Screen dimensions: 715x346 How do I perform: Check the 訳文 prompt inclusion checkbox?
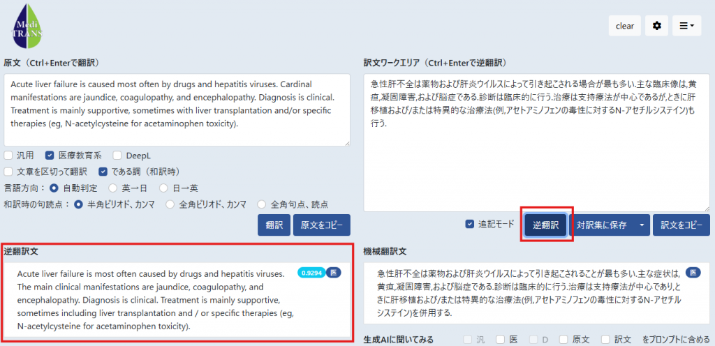pyautogui.click(x=605, y=340)
